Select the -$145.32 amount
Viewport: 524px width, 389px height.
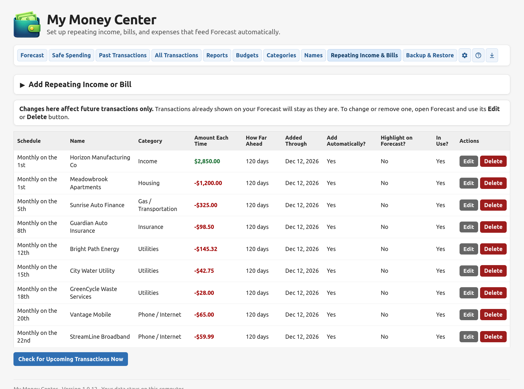point(206,249)
